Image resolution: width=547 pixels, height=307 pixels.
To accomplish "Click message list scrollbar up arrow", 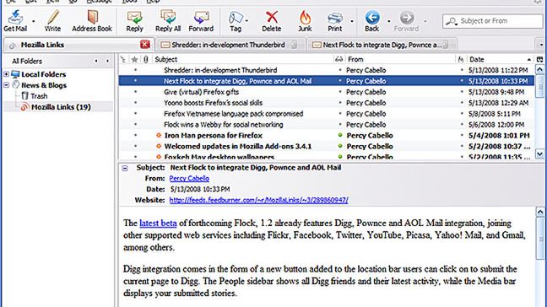I will pos(539,70).
